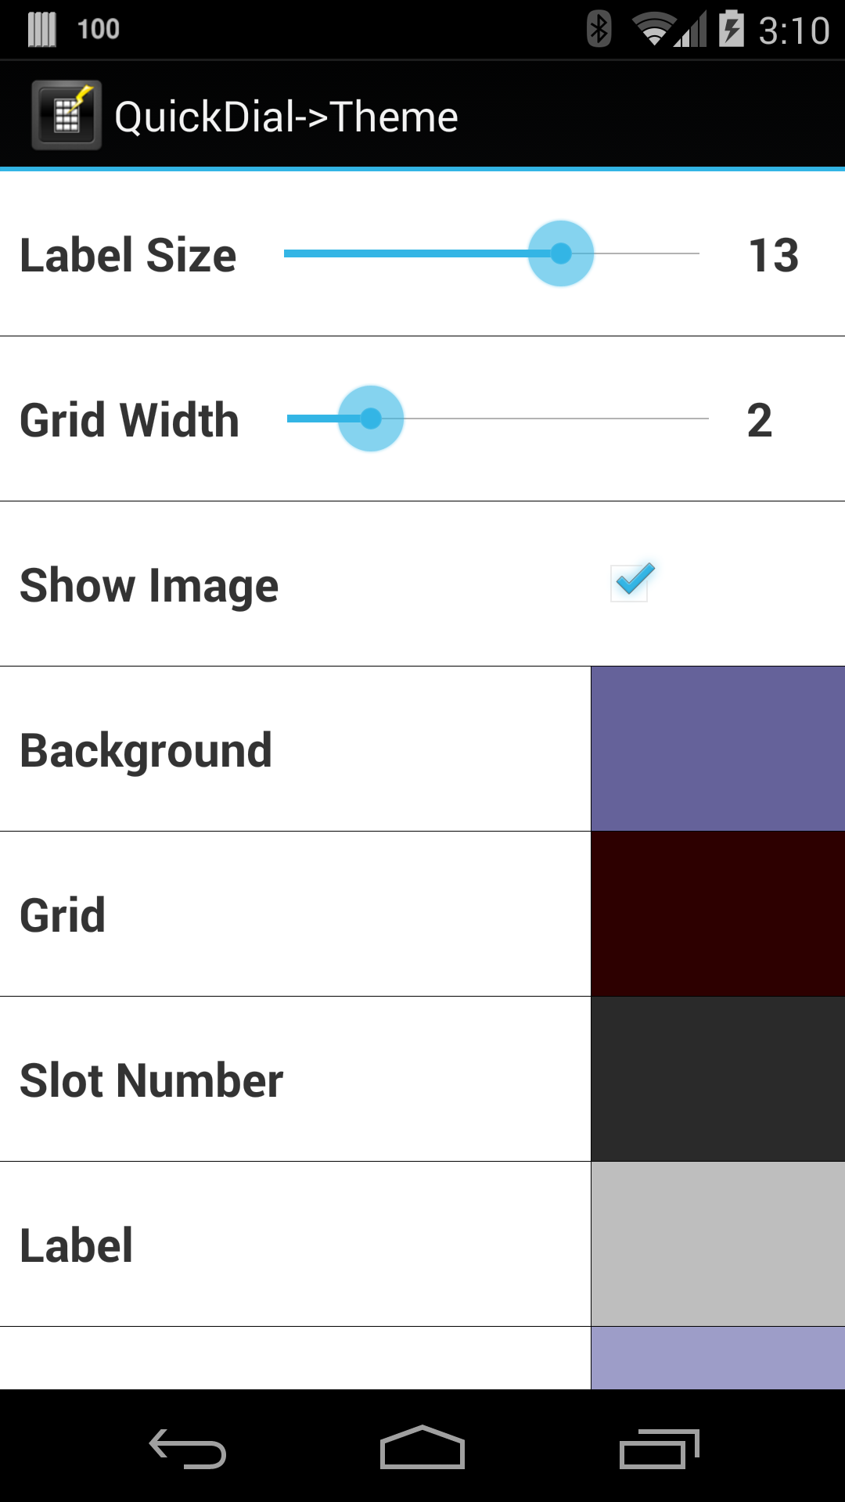Open the Slot Number dark gray swatch
Image resolution: width=845 pixels, height=1502 pixels.
pos(718,1079)
